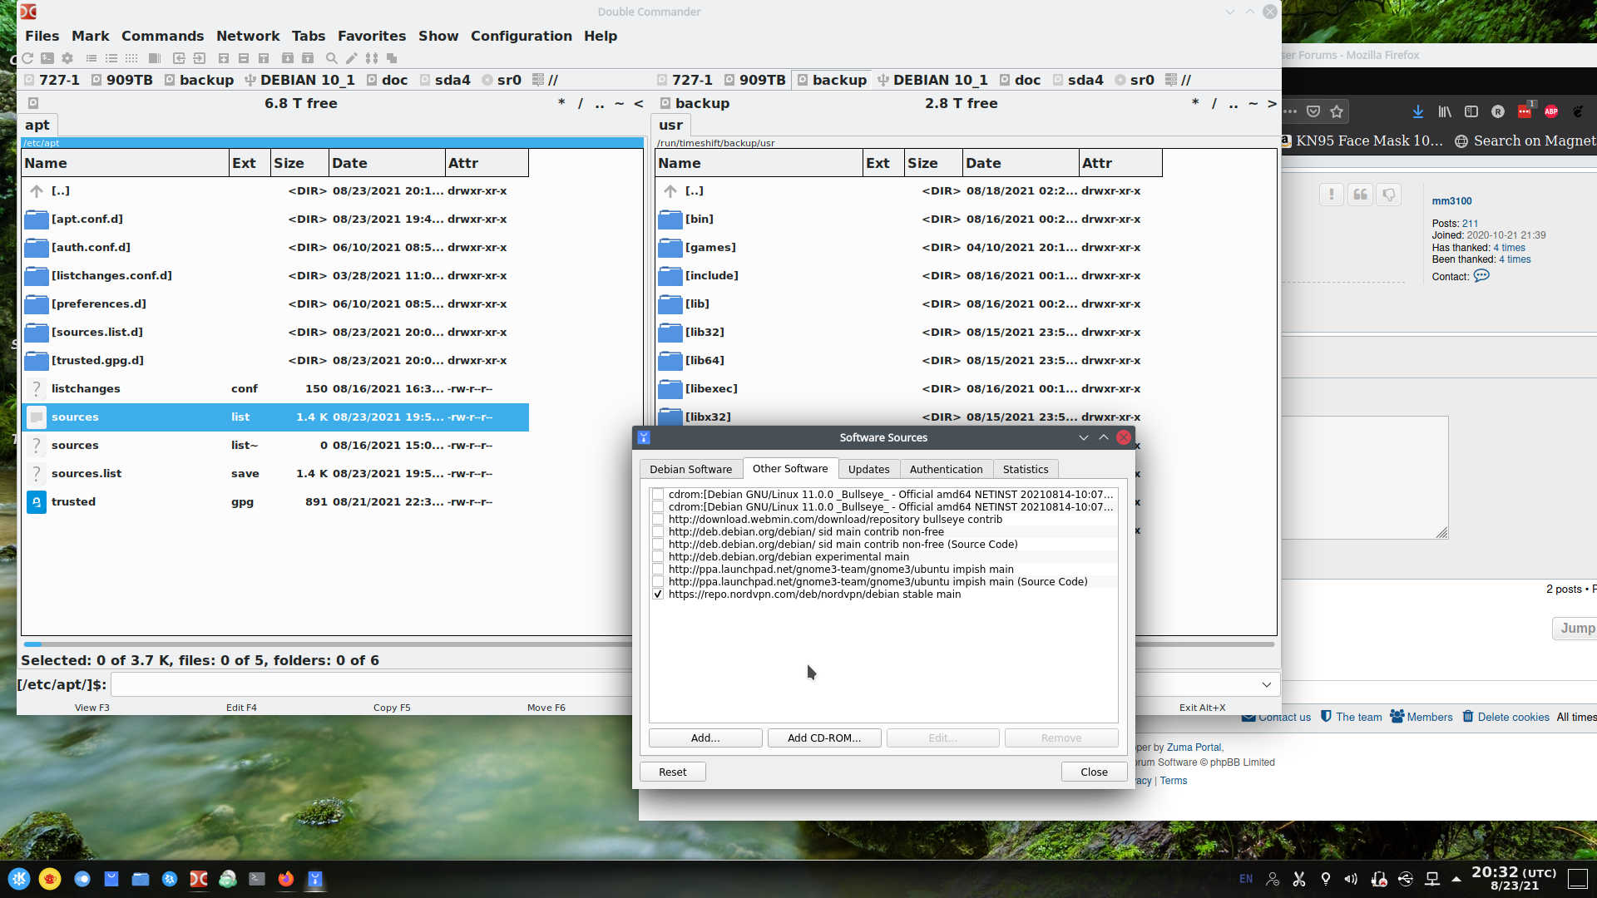Expand the command line history dropdown

(1266, 684)
